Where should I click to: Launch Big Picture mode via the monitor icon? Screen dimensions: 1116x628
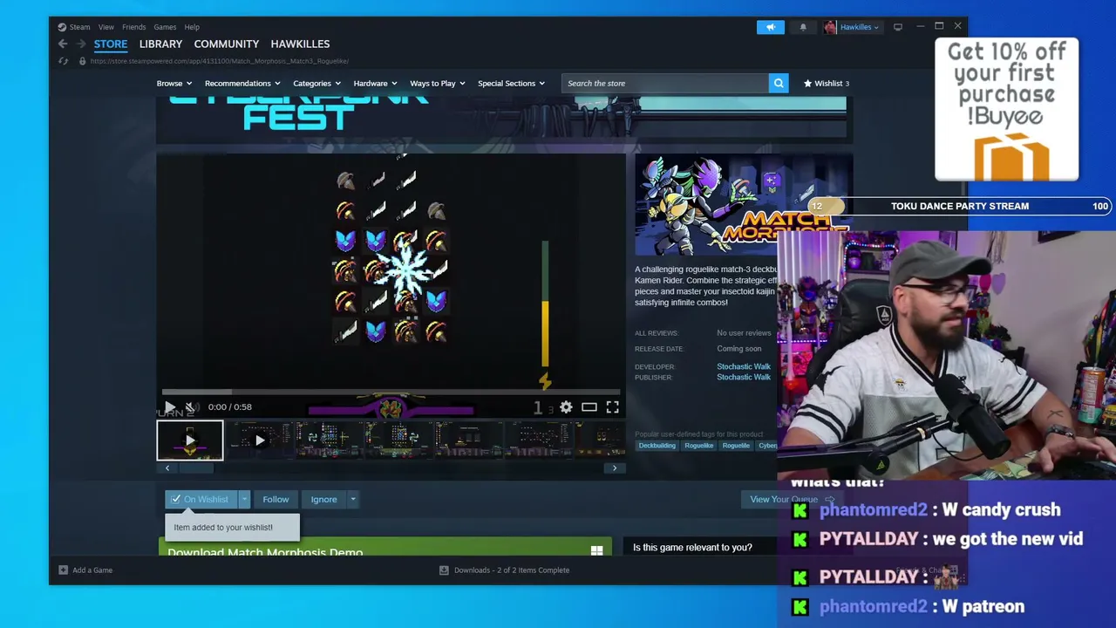[x=898, y=27]
